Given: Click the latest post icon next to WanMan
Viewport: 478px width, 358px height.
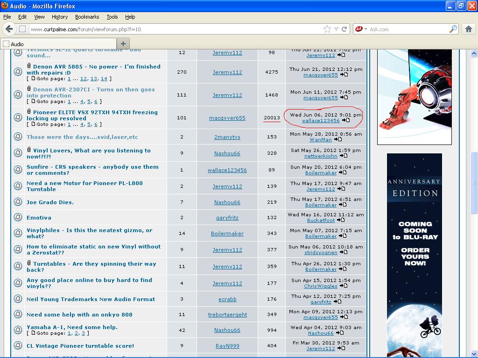Looking at the screenshot, I should [x=338, y=139].
